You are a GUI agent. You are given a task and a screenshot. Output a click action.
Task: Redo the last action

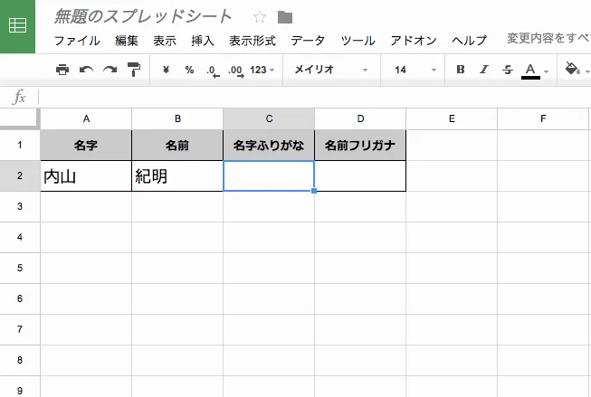(110, 70)
